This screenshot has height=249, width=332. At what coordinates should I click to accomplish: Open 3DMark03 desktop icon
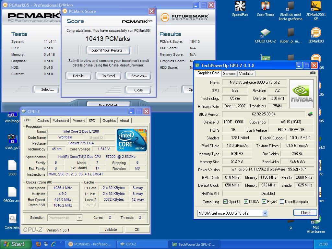pos(316,35)
